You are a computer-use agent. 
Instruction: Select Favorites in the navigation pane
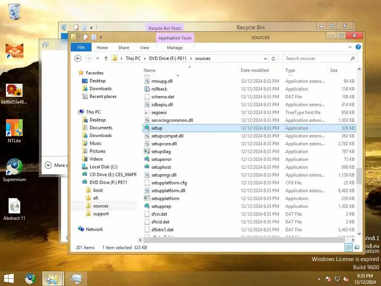pos(95,73)
